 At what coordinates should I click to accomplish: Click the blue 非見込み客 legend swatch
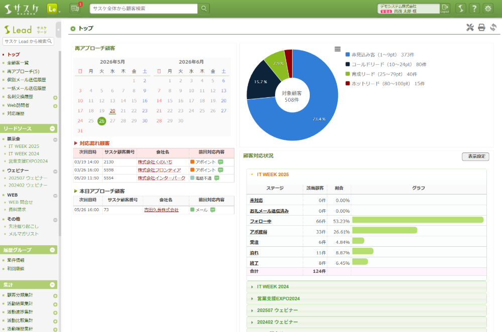pos(348,55)
